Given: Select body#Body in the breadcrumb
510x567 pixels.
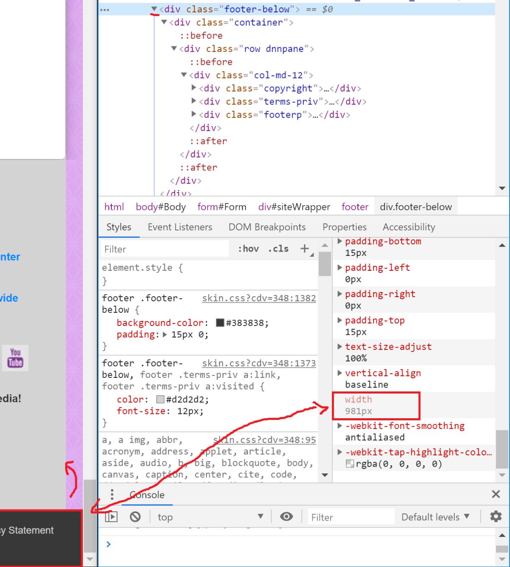Looking at the screenshot, I should [x=161, y=207].
